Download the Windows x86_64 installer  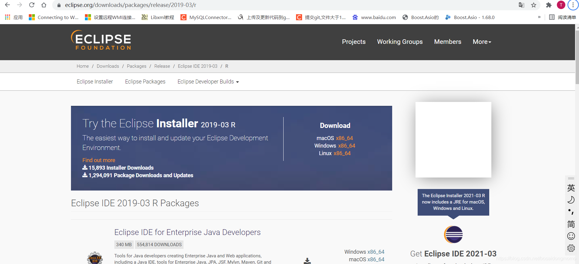pyautogui.click(x=346, y=146)
